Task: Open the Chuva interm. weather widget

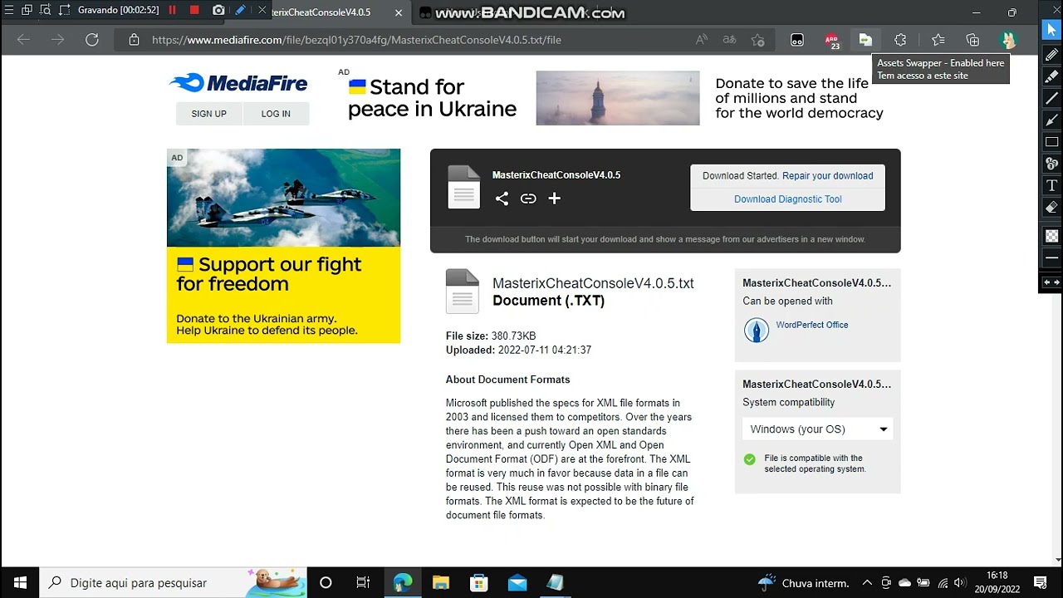Action: click(x=804, y=582)
